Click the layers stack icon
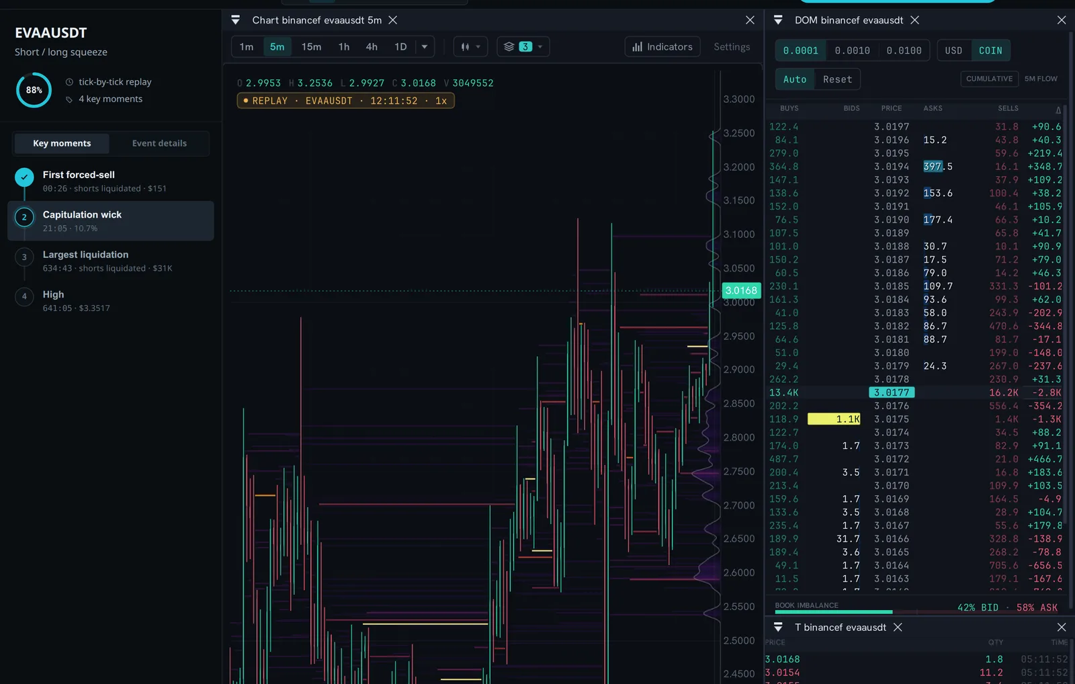The width and height of the screenshot is (1075, 684). pos(509,47)
